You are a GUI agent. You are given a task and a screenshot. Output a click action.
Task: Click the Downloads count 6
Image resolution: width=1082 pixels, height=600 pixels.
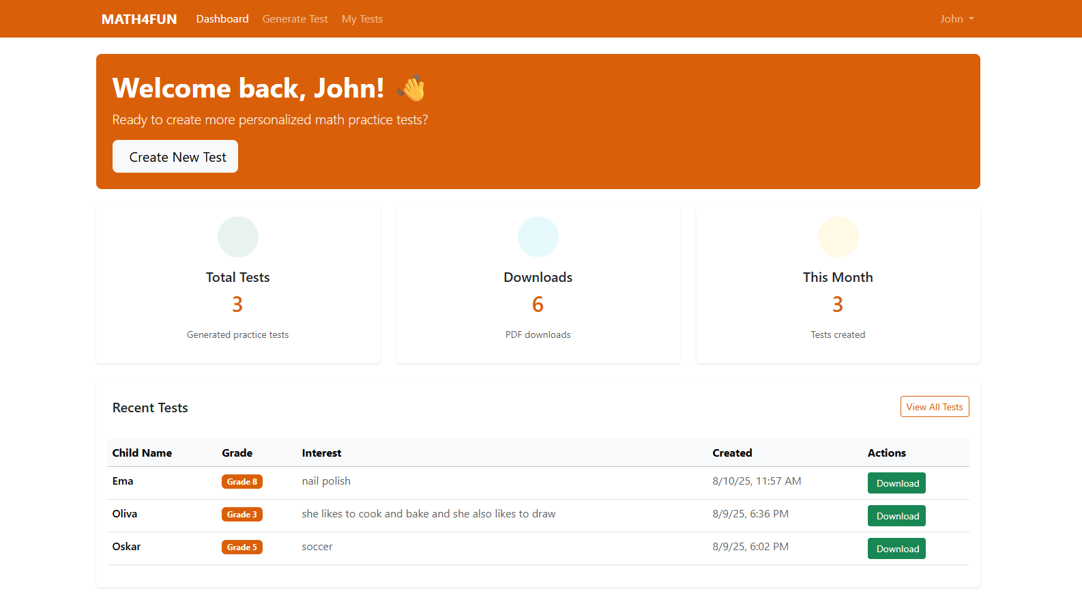[538, 304]
